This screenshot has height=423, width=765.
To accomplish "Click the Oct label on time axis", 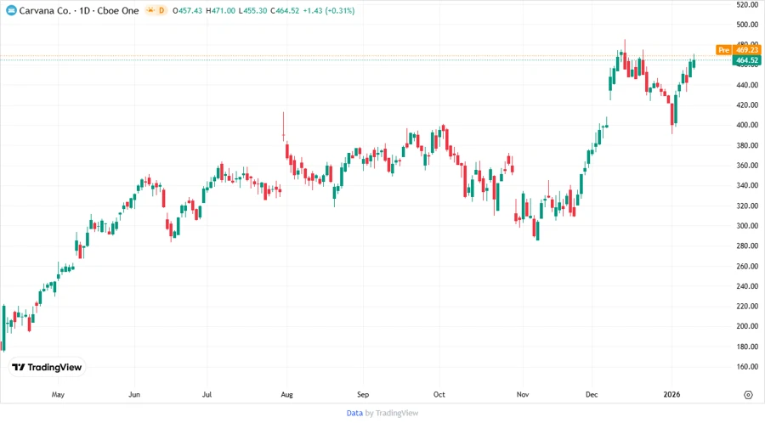I will [x=439, y=394].
